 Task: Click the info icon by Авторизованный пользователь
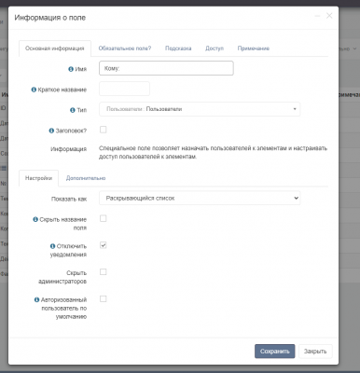coord(36,300)
